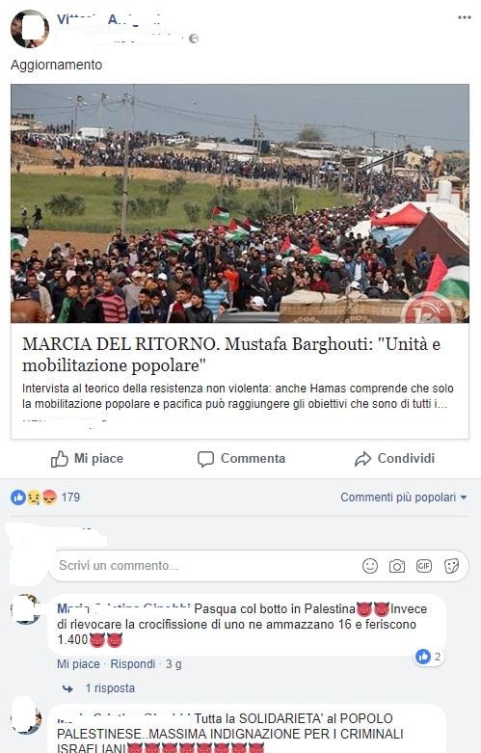Click the Condividi share arrow icon
The width and height of the screenshot is (481, 753).
pos(362,459)
